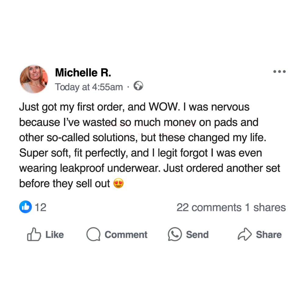Click the 'Today at 4:55am' timestamp
Screen dimensions: 305x305
(x=89, y=87)
